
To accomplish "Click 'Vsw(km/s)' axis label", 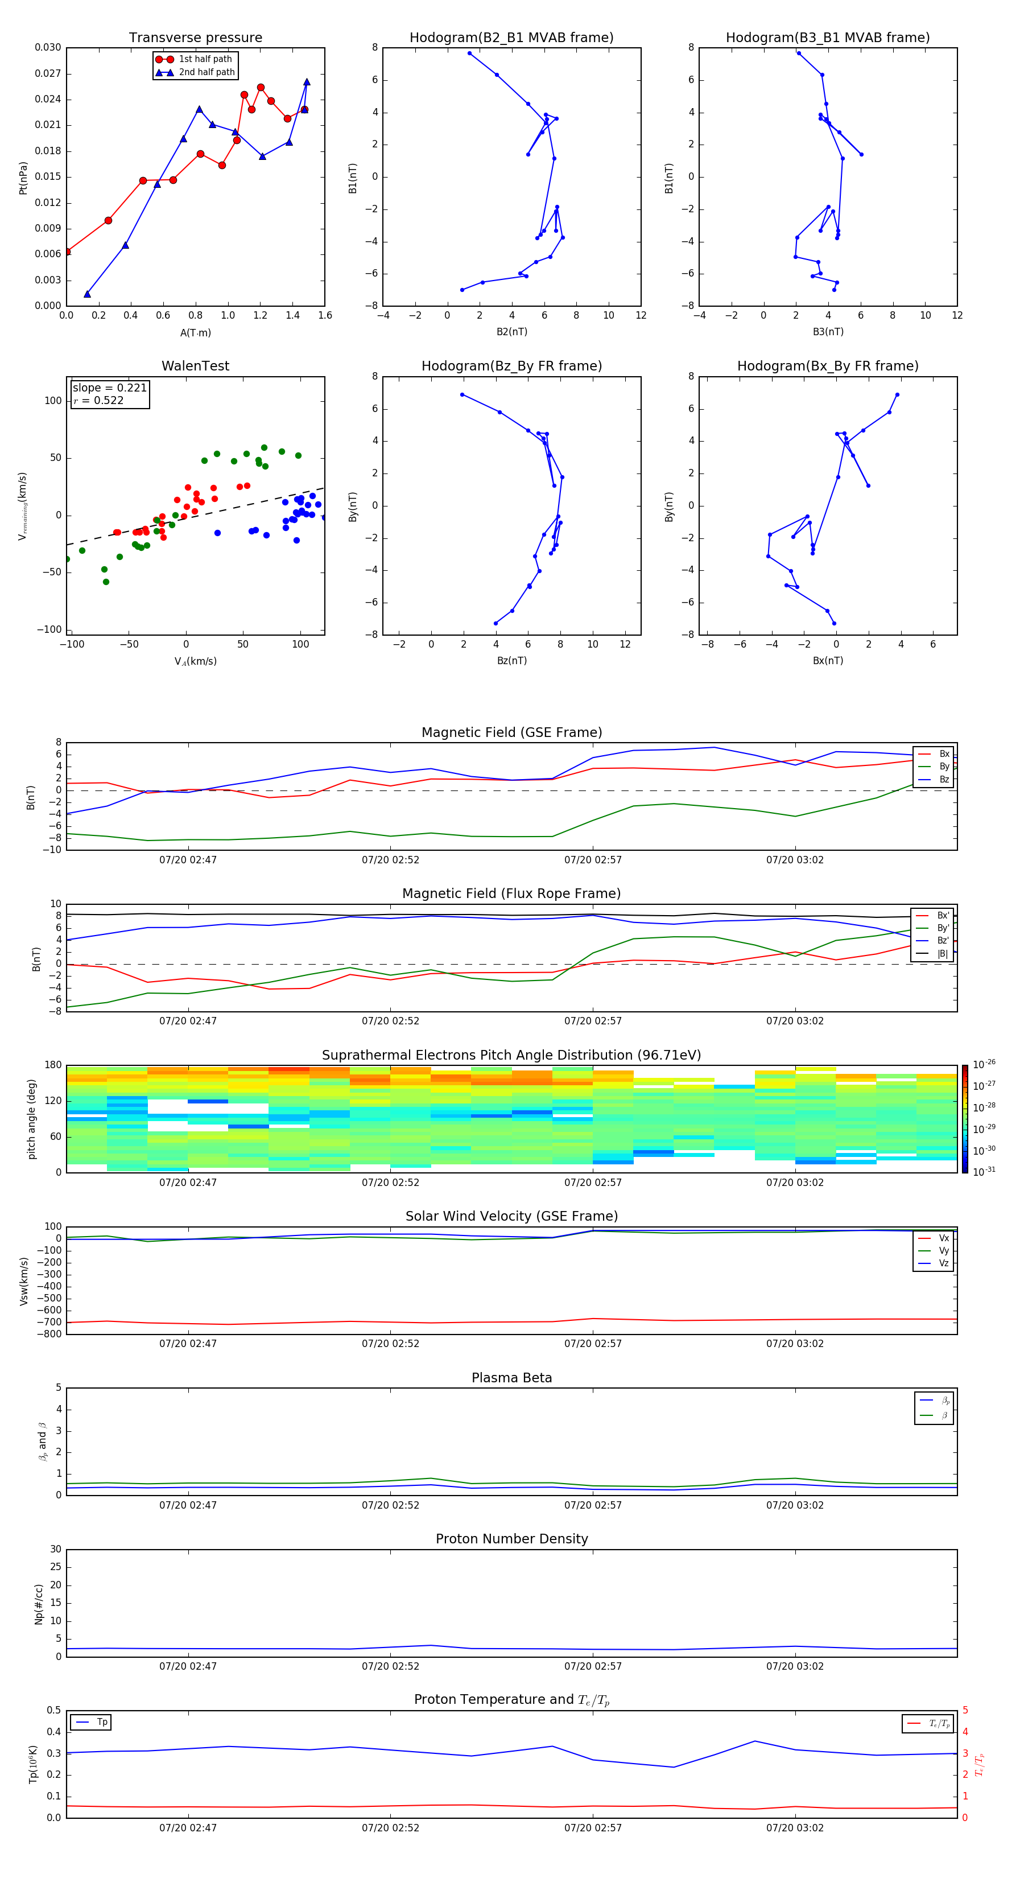I will point(23,1280).
